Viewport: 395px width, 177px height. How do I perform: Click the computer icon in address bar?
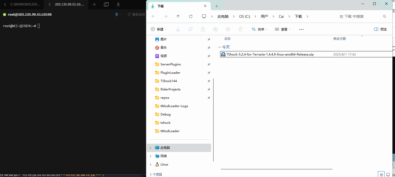pyautogui.click(x=204, y=16)
